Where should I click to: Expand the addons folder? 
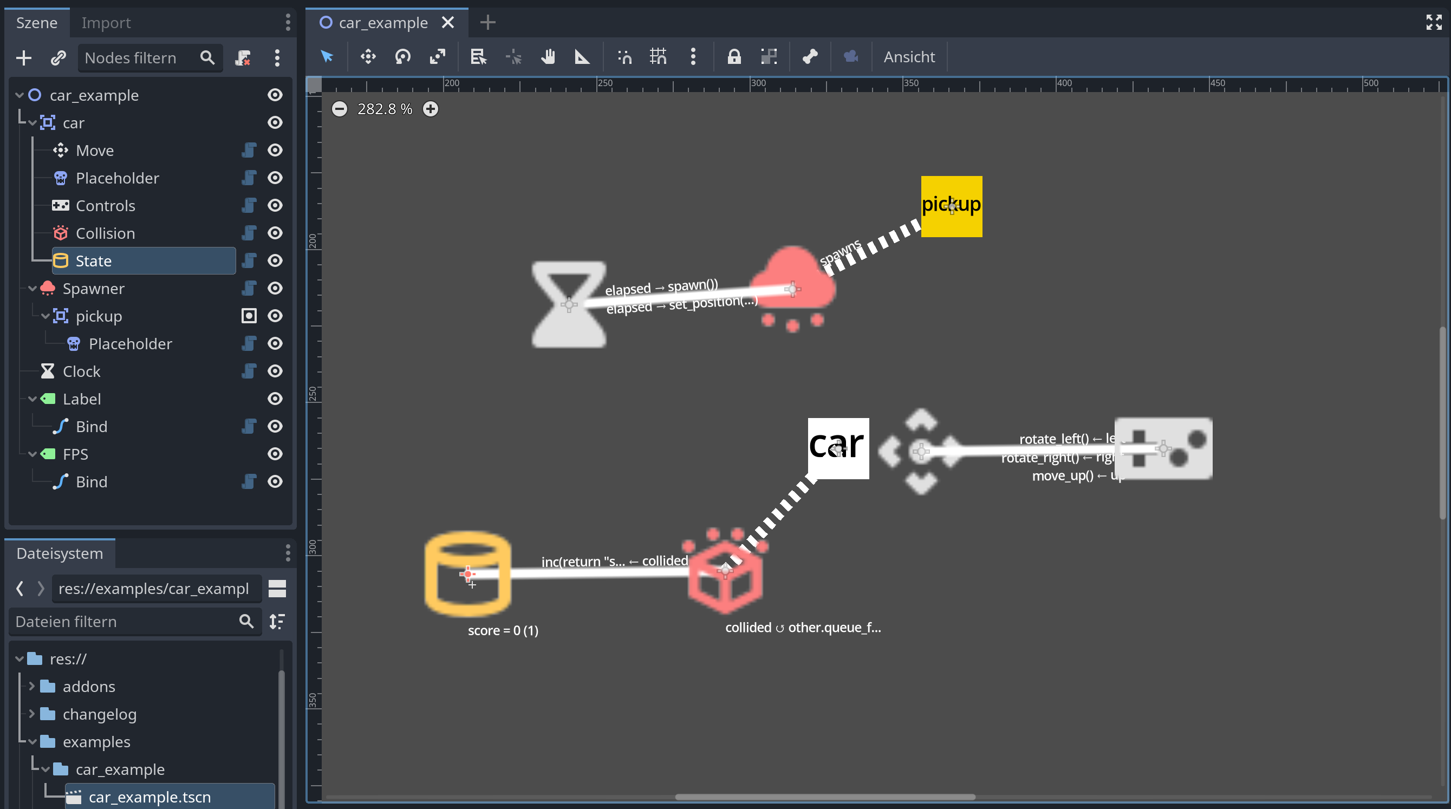(x=32, y=686)
